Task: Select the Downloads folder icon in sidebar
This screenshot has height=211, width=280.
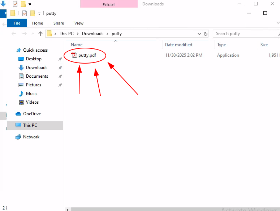Action: 21,68
